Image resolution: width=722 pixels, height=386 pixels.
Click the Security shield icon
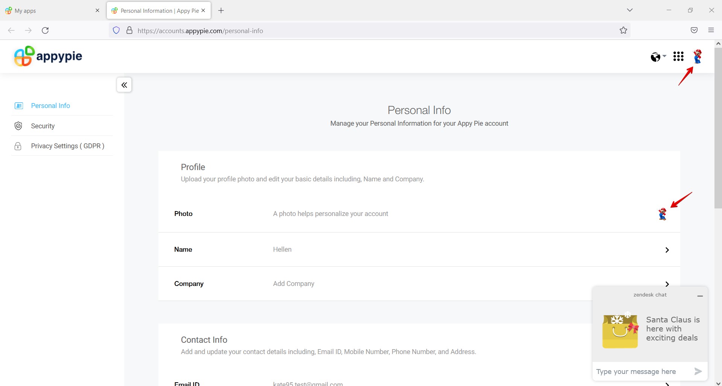pos(18,126)
